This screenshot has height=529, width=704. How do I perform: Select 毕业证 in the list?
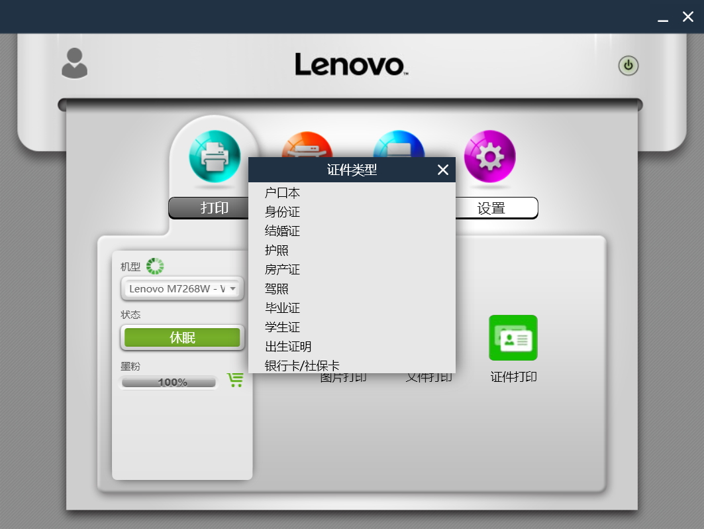coord(352,308)
